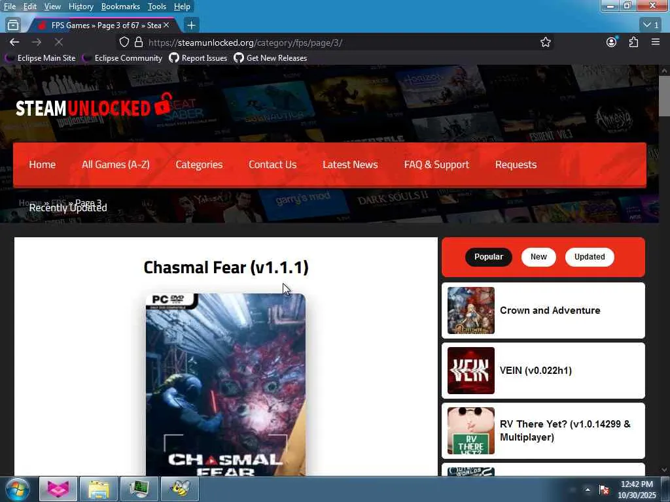The width and height of the screenshot is (670, 502).
Task: Select the New sidebar tab
Action: [x=538, y=257]
